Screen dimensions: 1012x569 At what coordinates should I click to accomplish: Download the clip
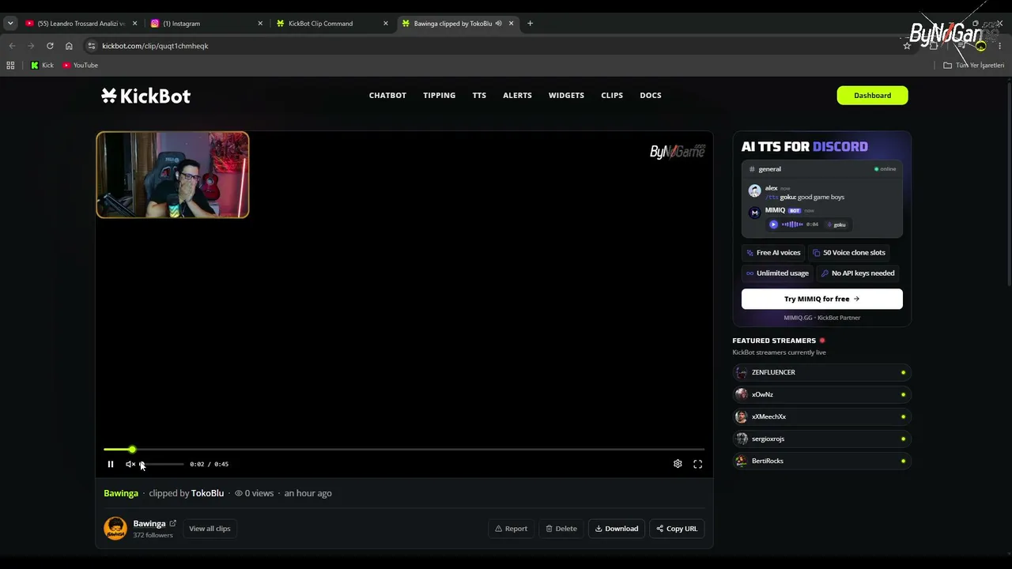[x=617, y=529]
